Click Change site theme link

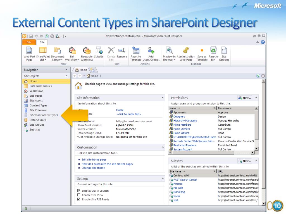tap(93, 168)
